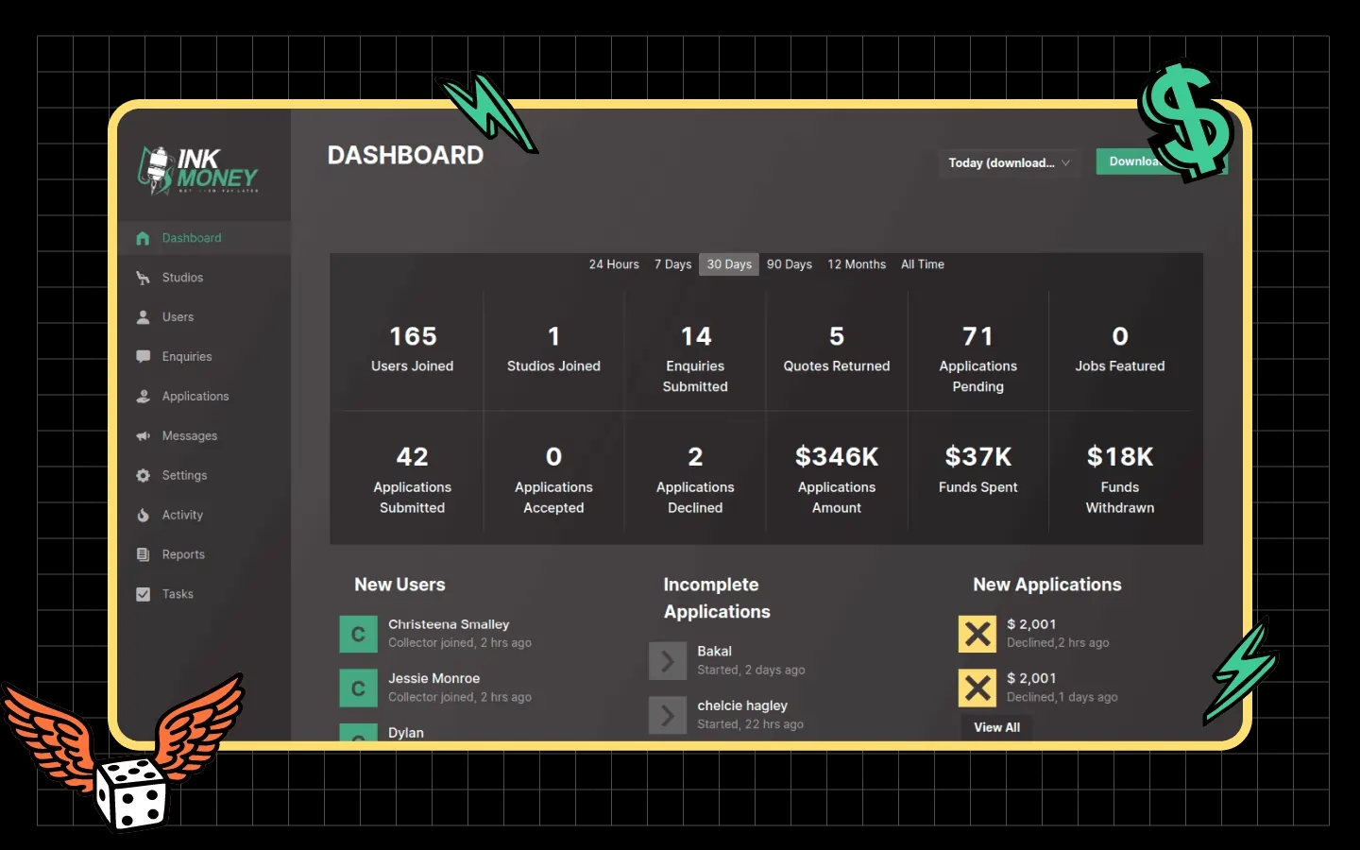
Task: Click the 0 Jobs Featured stat
Action: (x=1120, y=348)
